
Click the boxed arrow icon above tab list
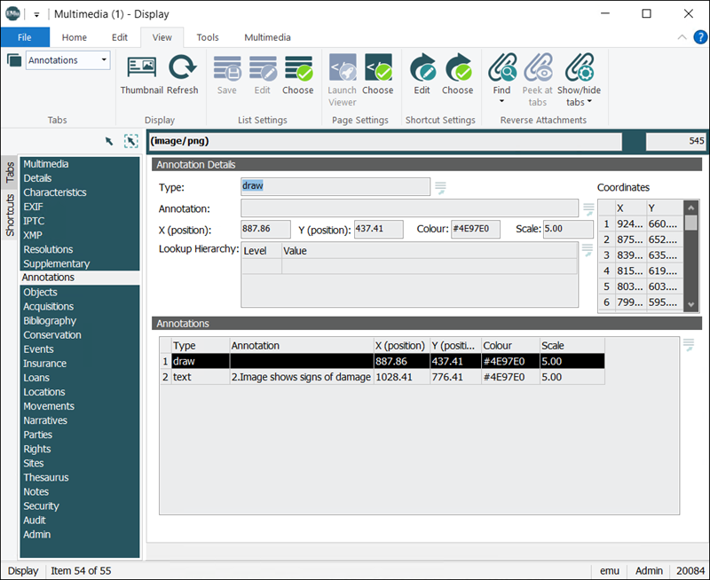tap(130, 141)
